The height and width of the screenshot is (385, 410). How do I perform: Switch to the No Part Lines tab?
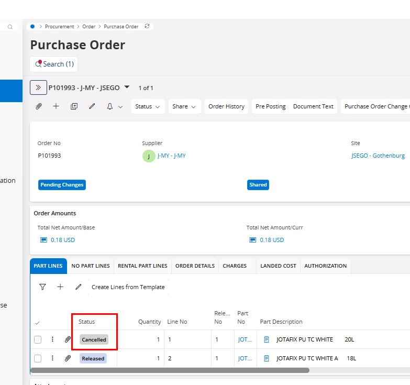[x=91, y=266]
